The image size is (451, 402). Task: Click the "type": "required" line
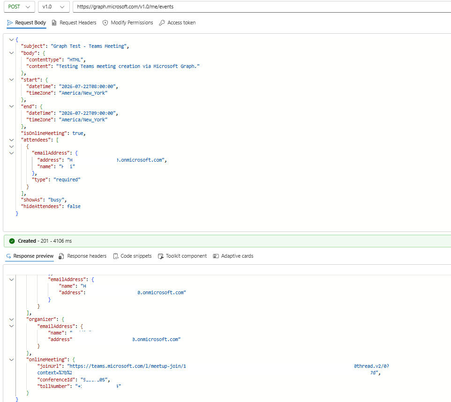56,179
